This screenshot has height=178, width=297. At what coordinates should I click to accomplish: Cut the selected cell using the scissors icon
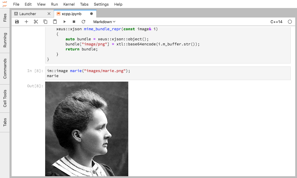[36, 21]
